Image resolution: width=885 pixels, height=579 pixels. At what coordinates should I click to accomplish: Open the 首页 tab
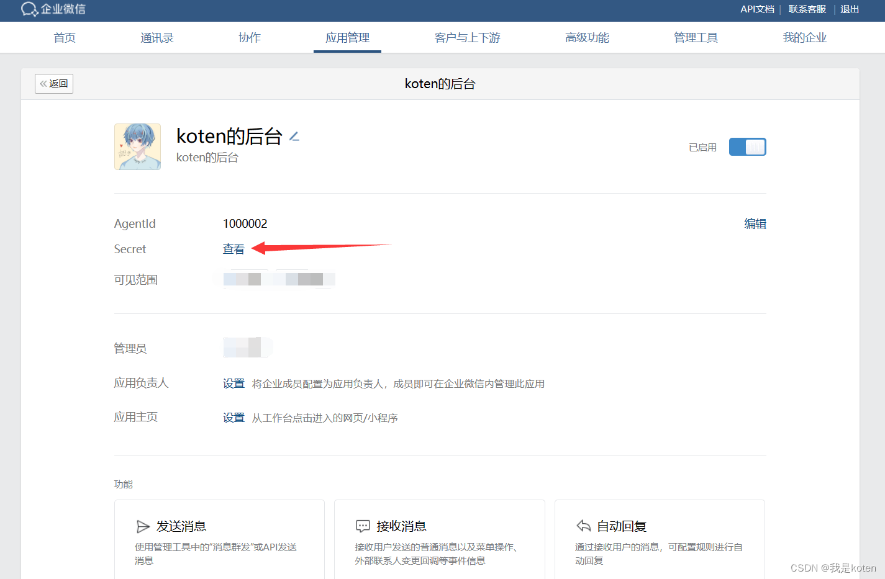click(65, 38)
